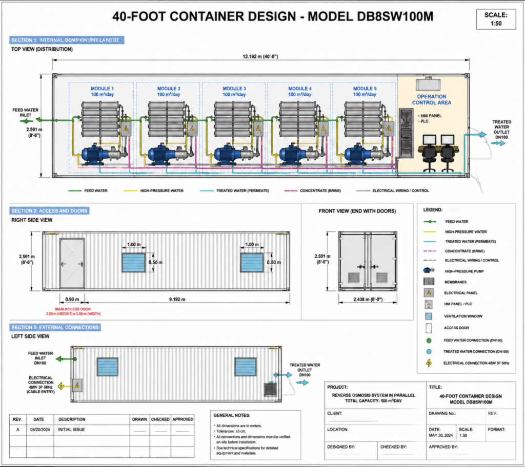The width and height of the screenshot is (525, 467).
Task: Select the Section 2 Access and Doors header
Action: 49,211
